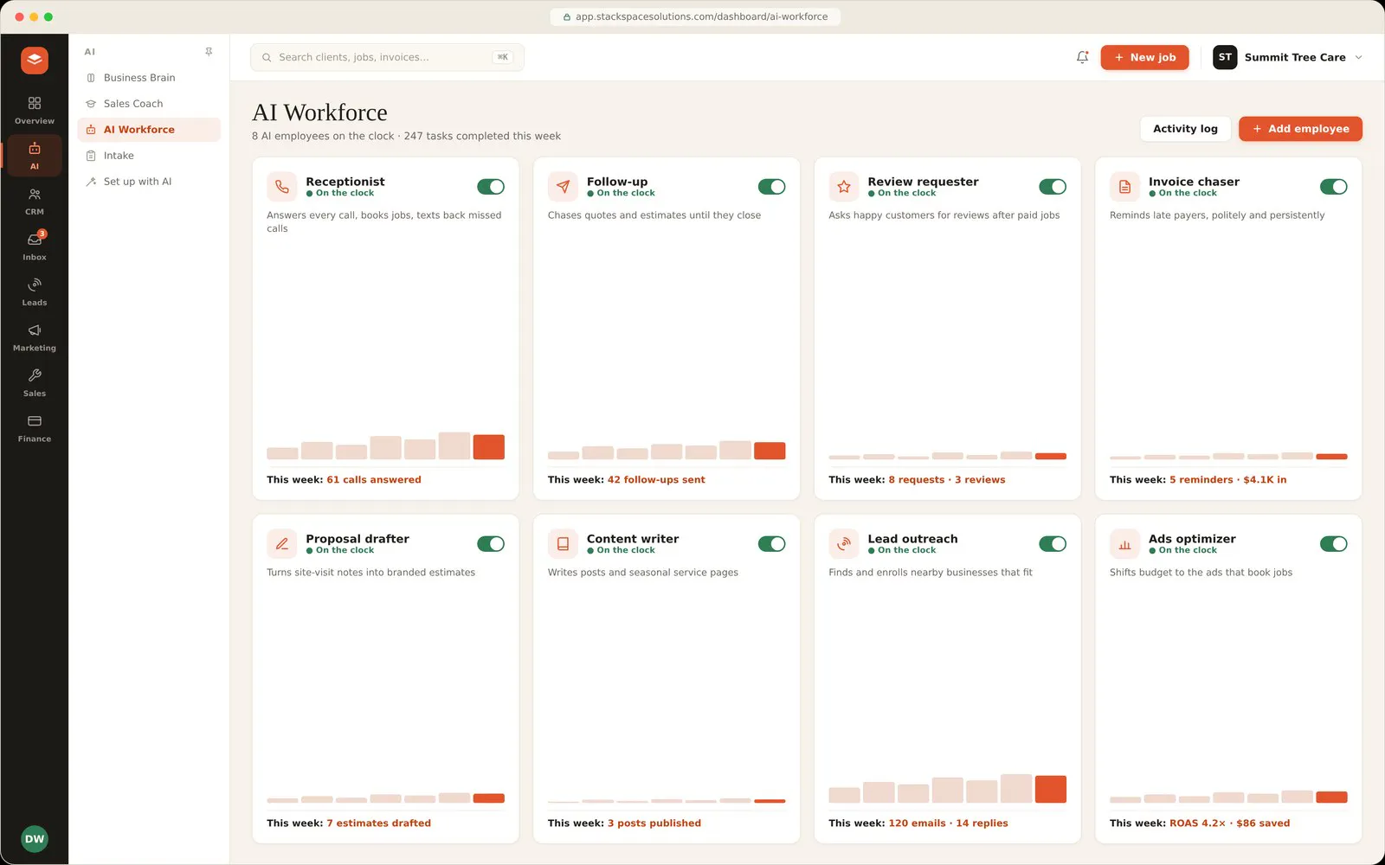
Task: Click the Review requester star icon
Action: tap(844, 187)
